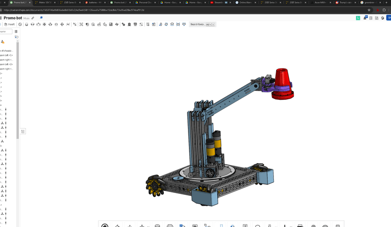Switch to the Streaming browser tab

(x=220, y=2)
